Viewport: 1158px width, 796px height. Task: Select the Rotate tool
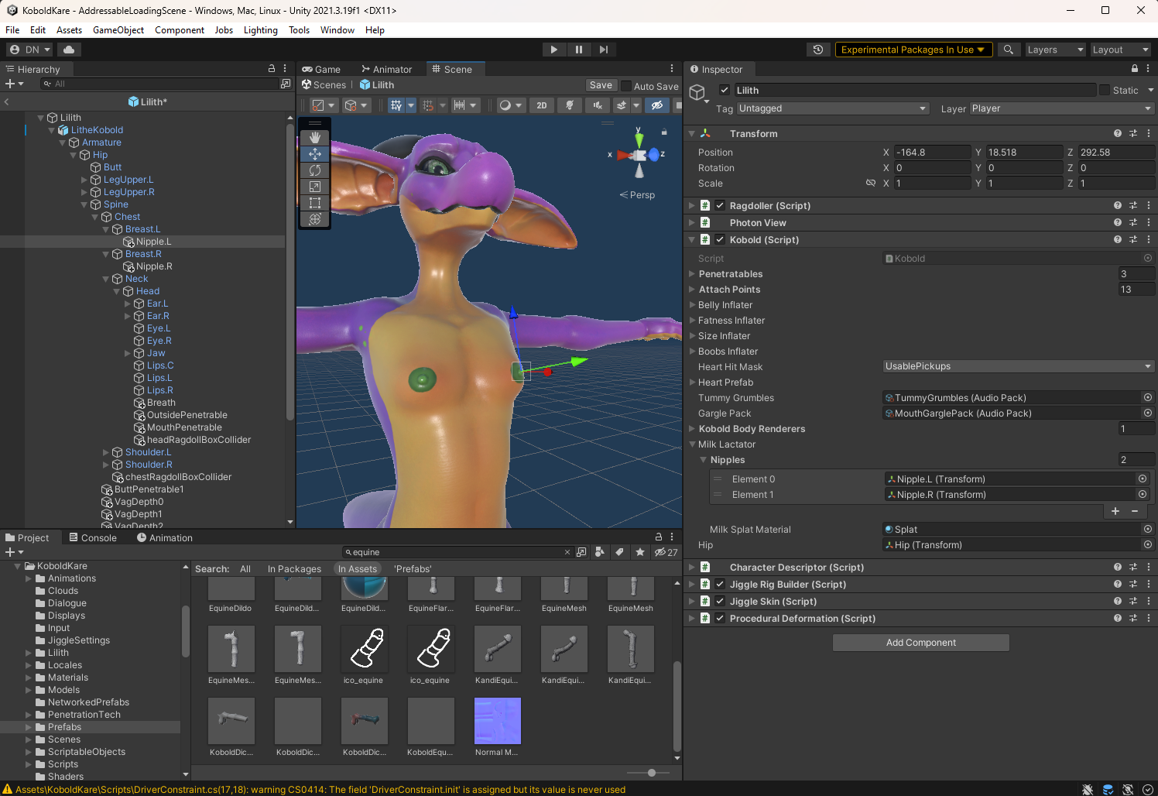[314, 170]
